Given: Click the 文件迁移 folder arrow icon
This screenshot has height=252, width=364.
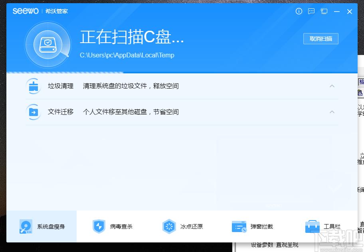Looking at the screenshot, I should pos(34,112).
